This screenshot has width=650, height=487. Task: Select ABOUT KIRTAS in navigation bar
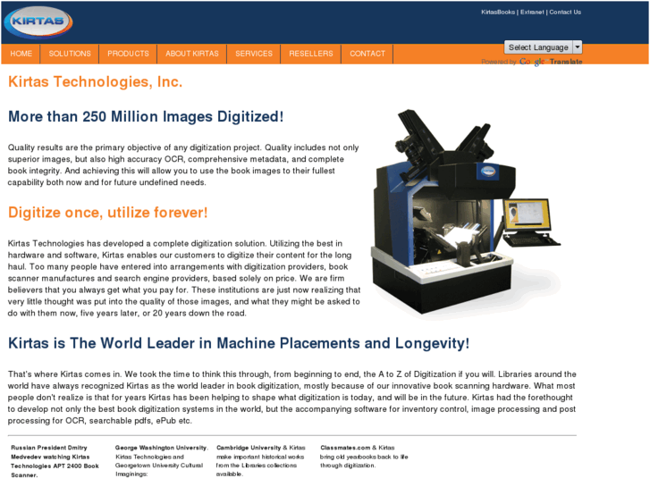(192, 54)
